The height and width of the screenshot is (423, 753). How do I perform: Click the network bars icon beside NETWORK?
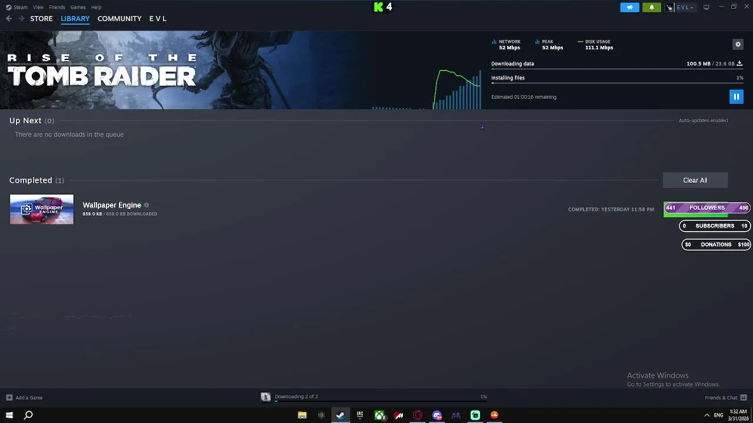coord(494,42)
